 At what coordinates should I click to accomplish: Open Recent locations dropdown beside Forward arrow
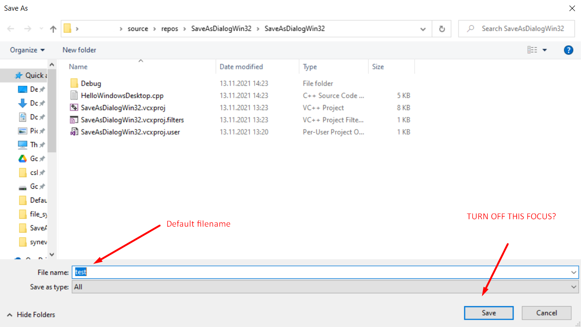(x=41, y=29)
